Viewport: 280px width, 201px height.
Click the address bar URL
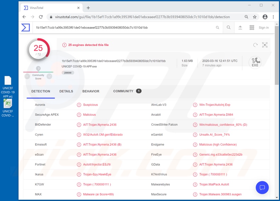[x=142, y=17]
